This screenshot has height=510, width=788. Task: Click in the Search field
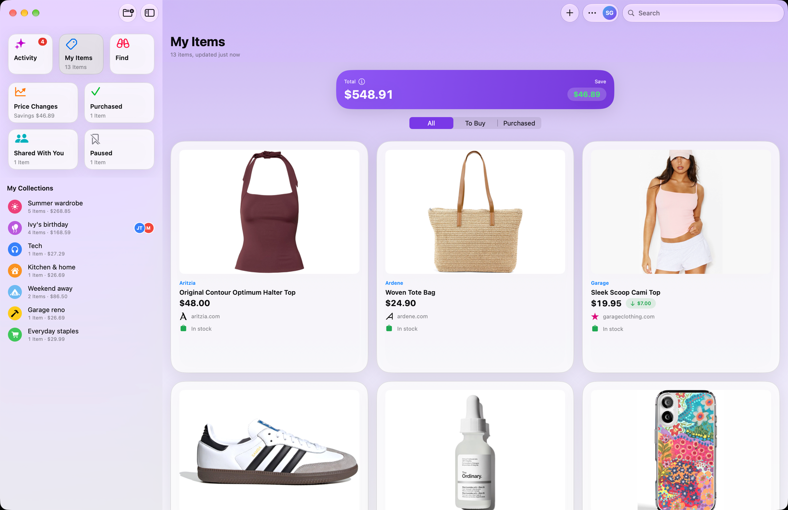pos(703,13)
